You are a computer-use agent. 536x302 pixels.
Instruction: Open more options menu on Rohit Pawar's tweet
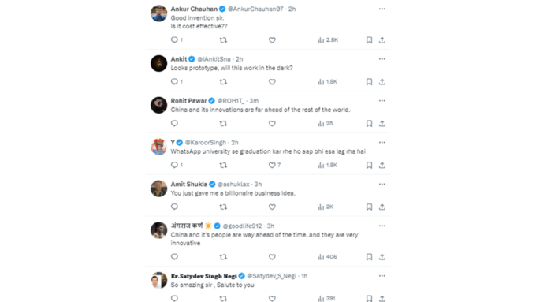click(x=382, y=101)
